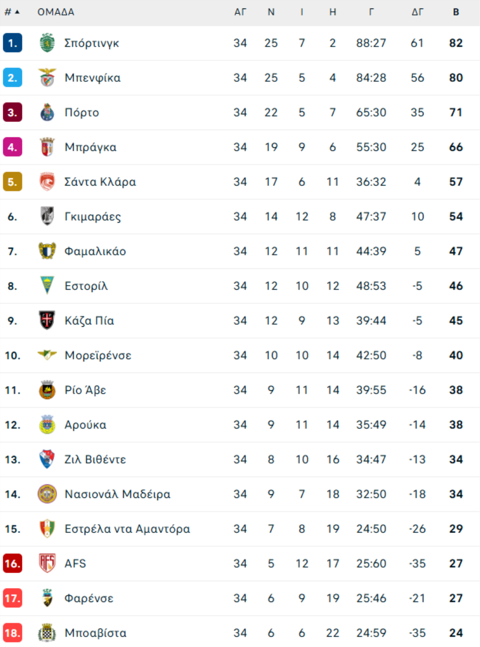Click the Sporting club crest icon
Image resolution: width=480 pixels, height=647 pixels.
47,43
